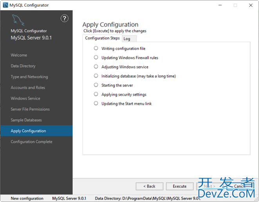Open the help question mark icon
This screenshot has width=259, height=202.
(64, 18)
